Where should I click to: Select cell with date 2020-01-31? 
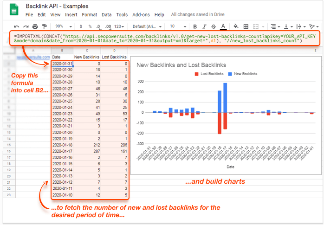tap(62, 64)
